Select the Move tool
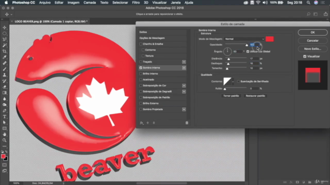Image resolution: width=330 pixels, height=185 pixels. click(5, 27)
